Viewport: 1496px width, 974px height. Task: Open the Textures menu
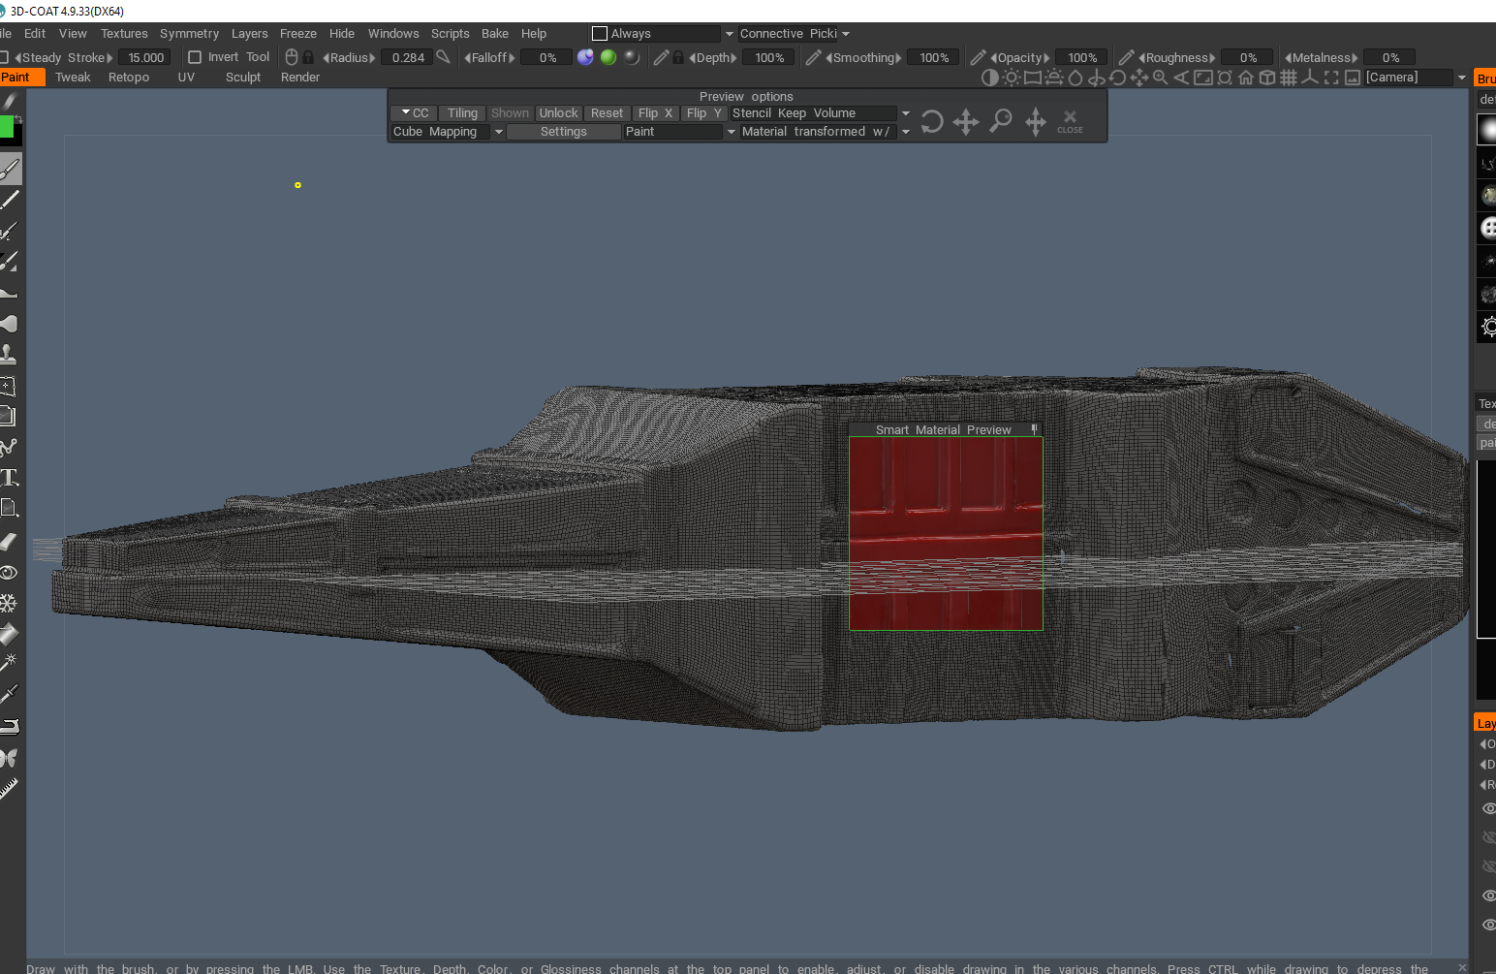click(x=124, y=34)
